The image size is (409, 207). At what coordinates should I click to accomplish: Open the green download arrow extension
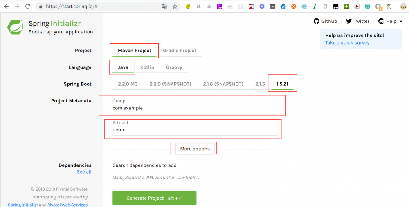pos(346,7)
